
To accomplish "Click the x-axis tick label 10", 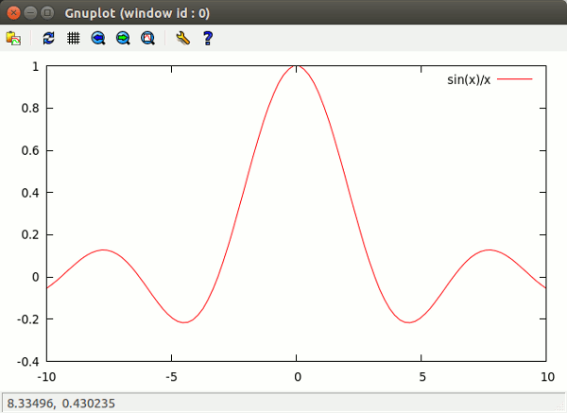I will [x=545, y=377].
